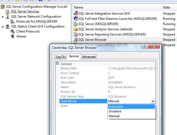Select SQL Server Services tree node
The height and width of the screenshot is (135, 177).
point(25,12)
